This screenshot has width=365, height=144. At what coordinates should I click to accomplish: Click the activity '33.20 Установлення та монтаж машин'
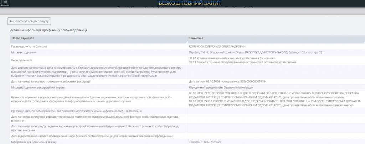point(232,58)
